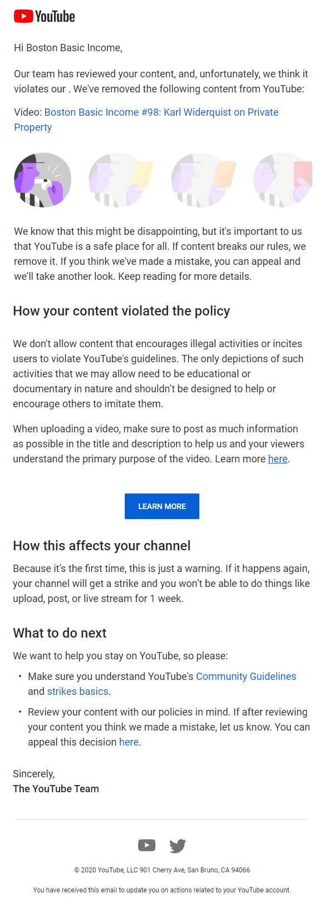Open YouTube's Community Guidelines

(x=246, y=676)
